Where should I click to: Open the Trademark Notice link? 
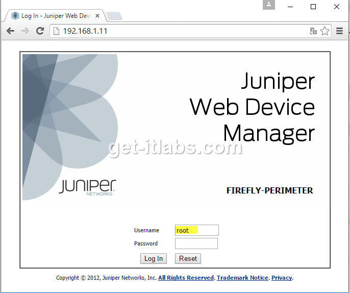coord(242,278)
